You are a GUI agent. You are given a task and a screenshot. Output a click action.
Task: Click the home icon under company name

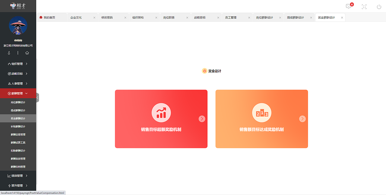(27, 53)
